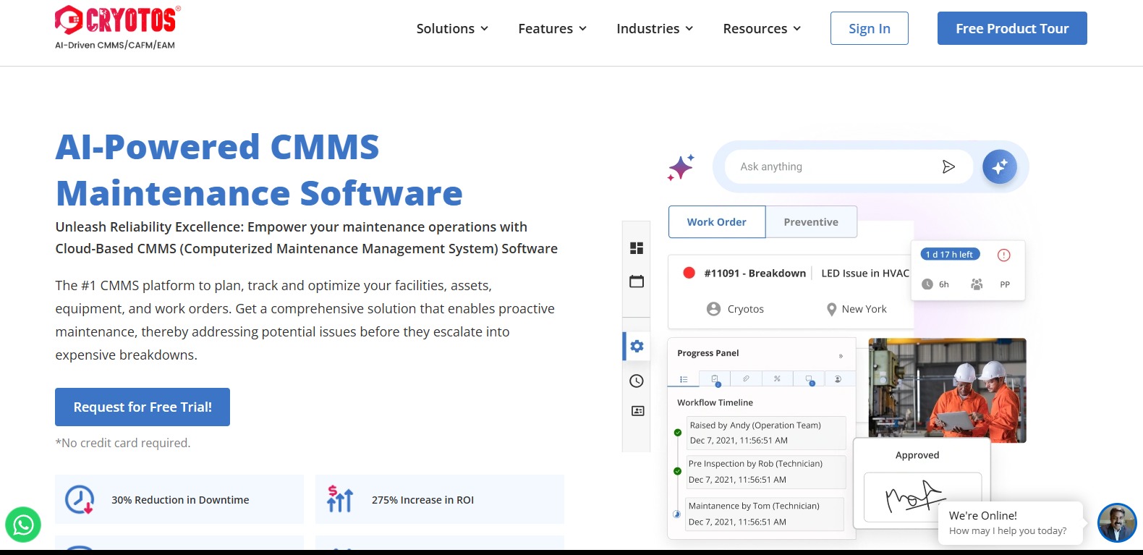Expand the Industries menu
Screen dimensions: 1143x555
coord(655,28)
